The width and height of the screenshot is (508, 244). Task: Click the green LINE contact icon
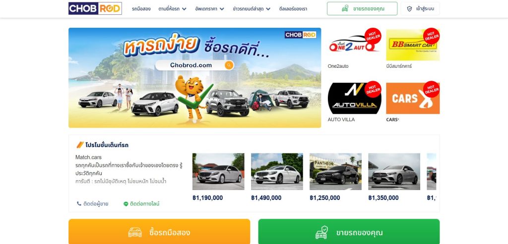click(x=126, y=204)
